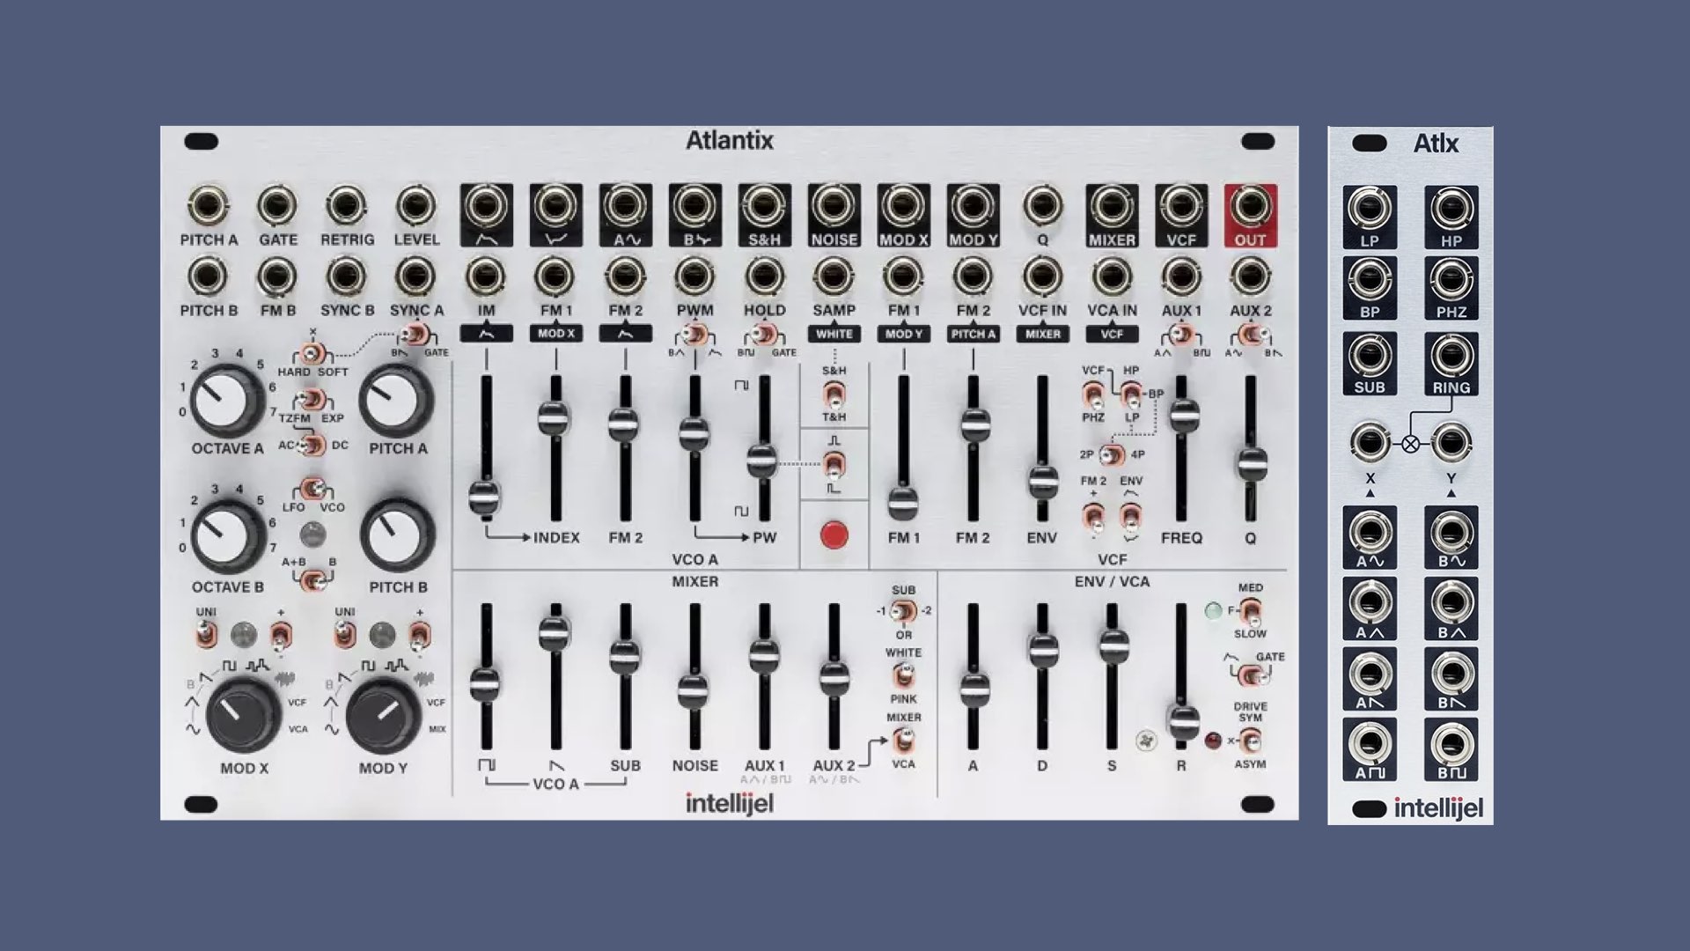1690x951 pixels.
Task: Click the SAMP input jack
Action: pos(834,277)
